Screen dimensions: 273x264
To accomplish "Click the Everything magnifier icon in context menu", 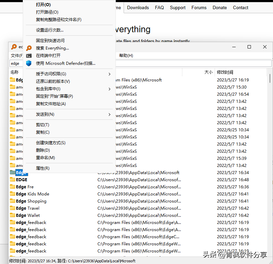I will pos(29,48).
